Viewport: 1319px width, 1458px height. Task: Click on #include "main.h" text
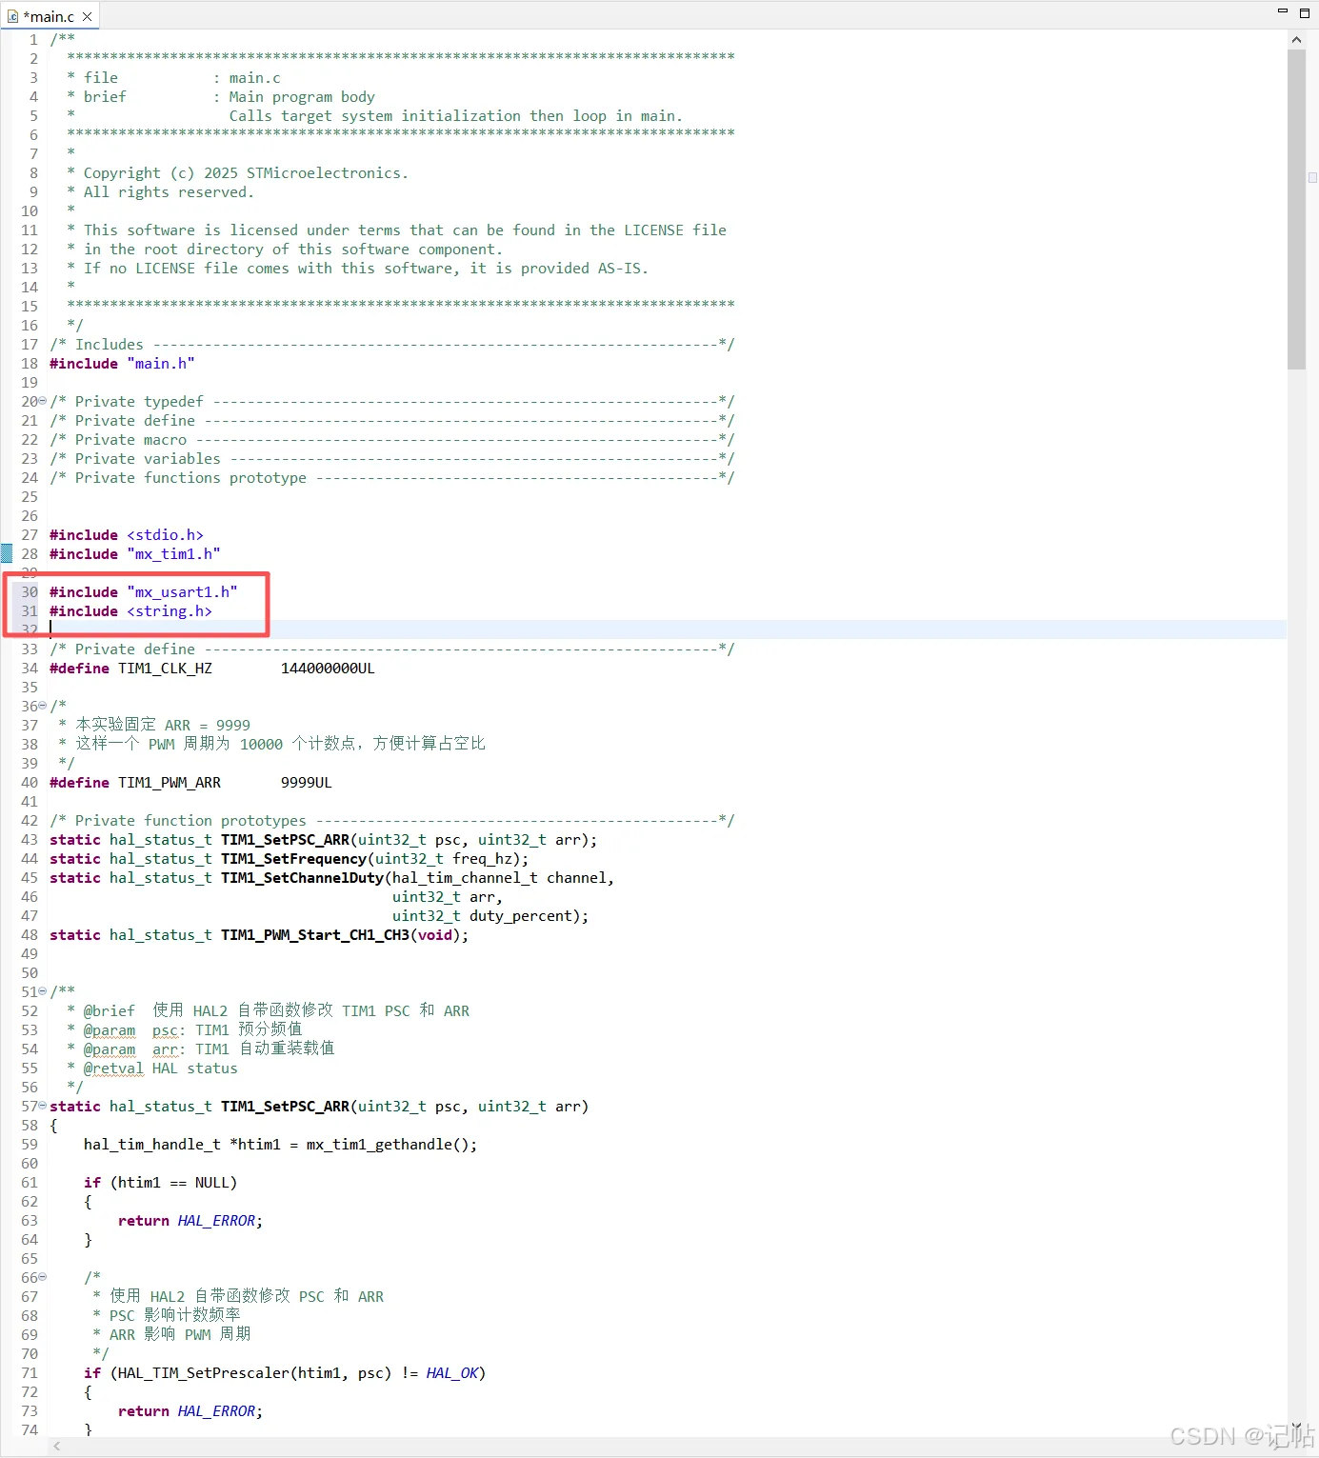(122, 363)
